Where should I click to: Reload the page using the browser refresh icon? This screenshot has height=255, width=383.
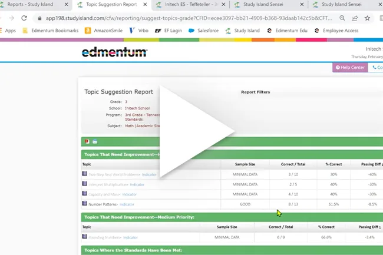pos(24,18)
